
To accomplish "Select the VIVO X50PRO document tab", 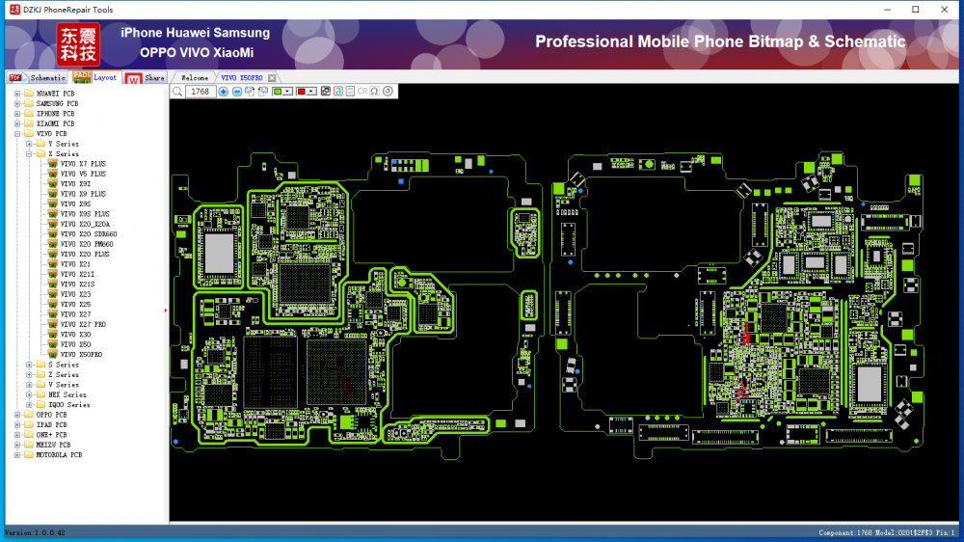I will click(x=242, y=78).
